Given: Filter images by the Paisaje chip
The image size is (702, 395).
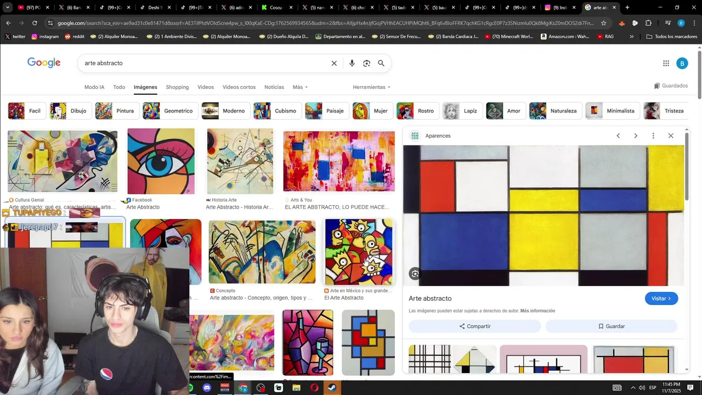Looking at the screenshot, I should click(x=326, y=111).
